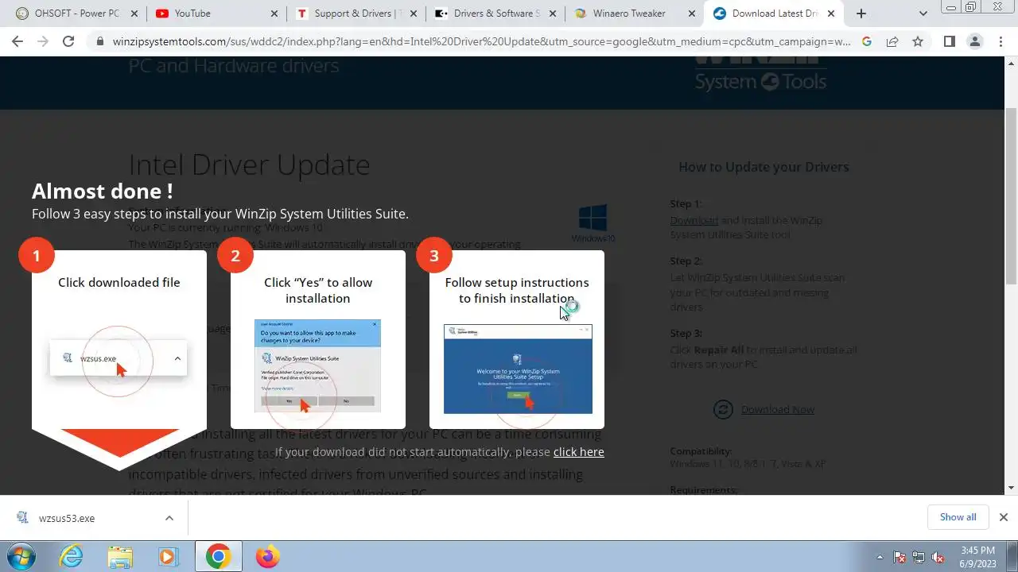Click the Google icon in address bar
This screenshot has height=572, width=1018.
pyautogui.click(x=867, y=42)
